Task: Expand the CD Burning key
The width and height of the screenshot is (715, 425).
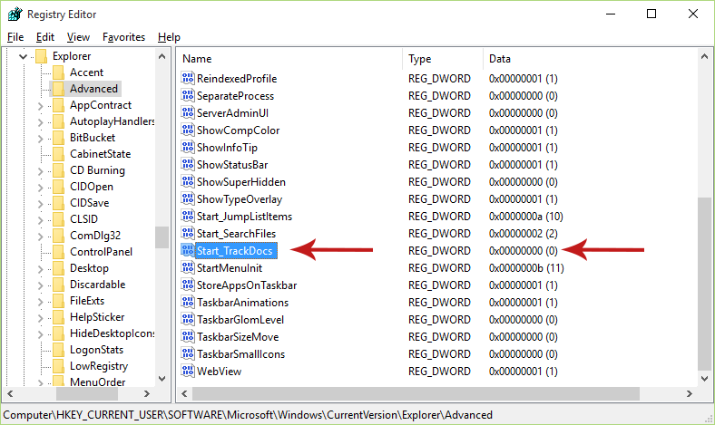Action: point(40,171)
